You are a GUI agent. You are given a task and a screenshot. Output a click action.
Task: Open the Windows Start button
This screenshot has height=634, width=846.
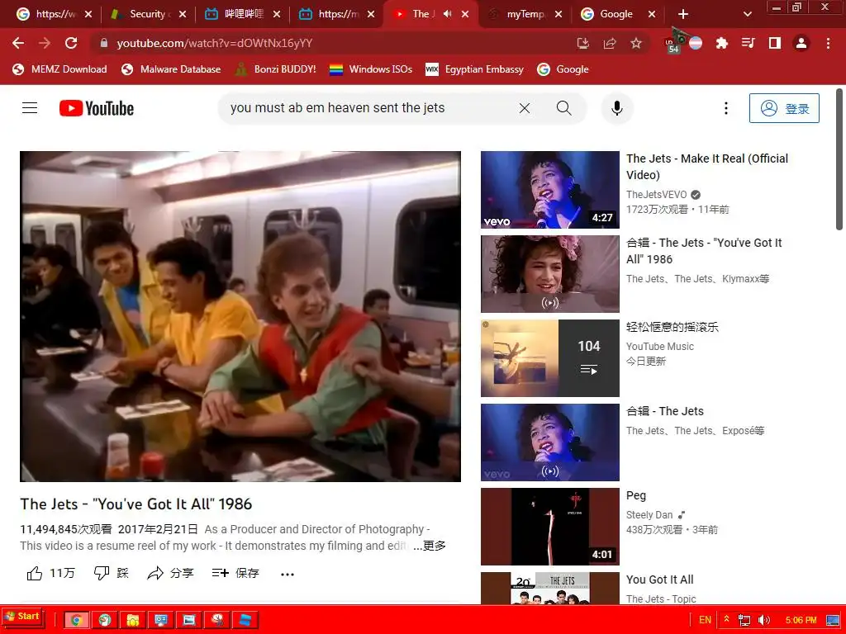tap(22, 617)
